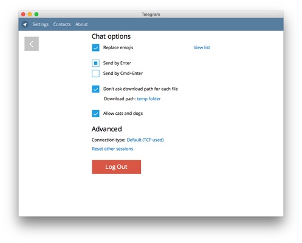The image size is (302, 243).
Task: Click the Chat options heading
Action: [x=111, y=36]
